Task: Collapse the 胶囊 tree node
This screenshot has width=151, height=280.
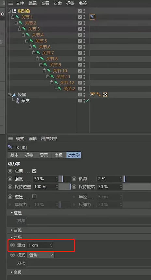Action: coord(9,95)
